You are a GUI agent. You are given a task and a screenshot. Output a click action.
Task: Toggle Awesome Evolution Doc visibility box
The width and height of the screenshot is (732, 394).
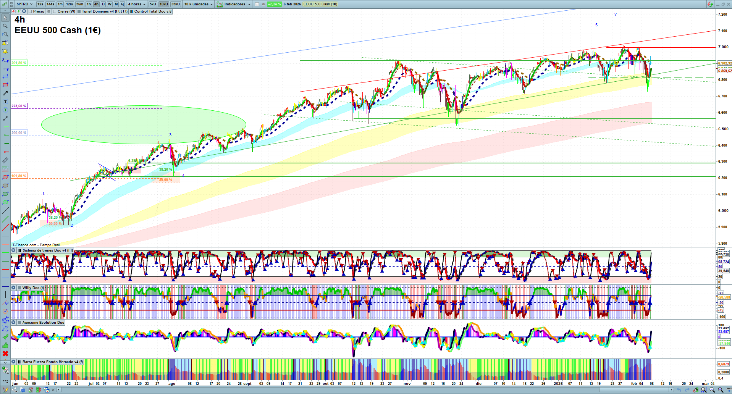(19, 323)
